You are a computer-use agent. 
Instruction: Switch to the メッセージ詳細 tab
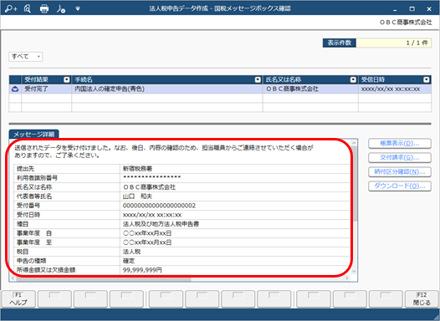tap(34, 135)
